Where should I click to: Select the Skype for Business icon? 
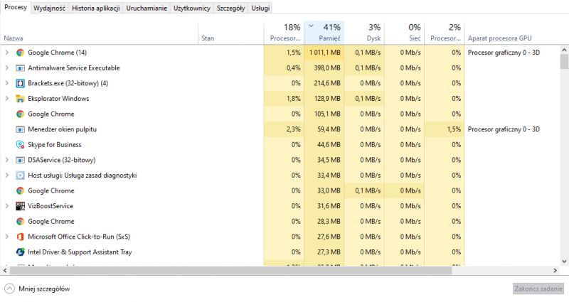coord(21,145)
